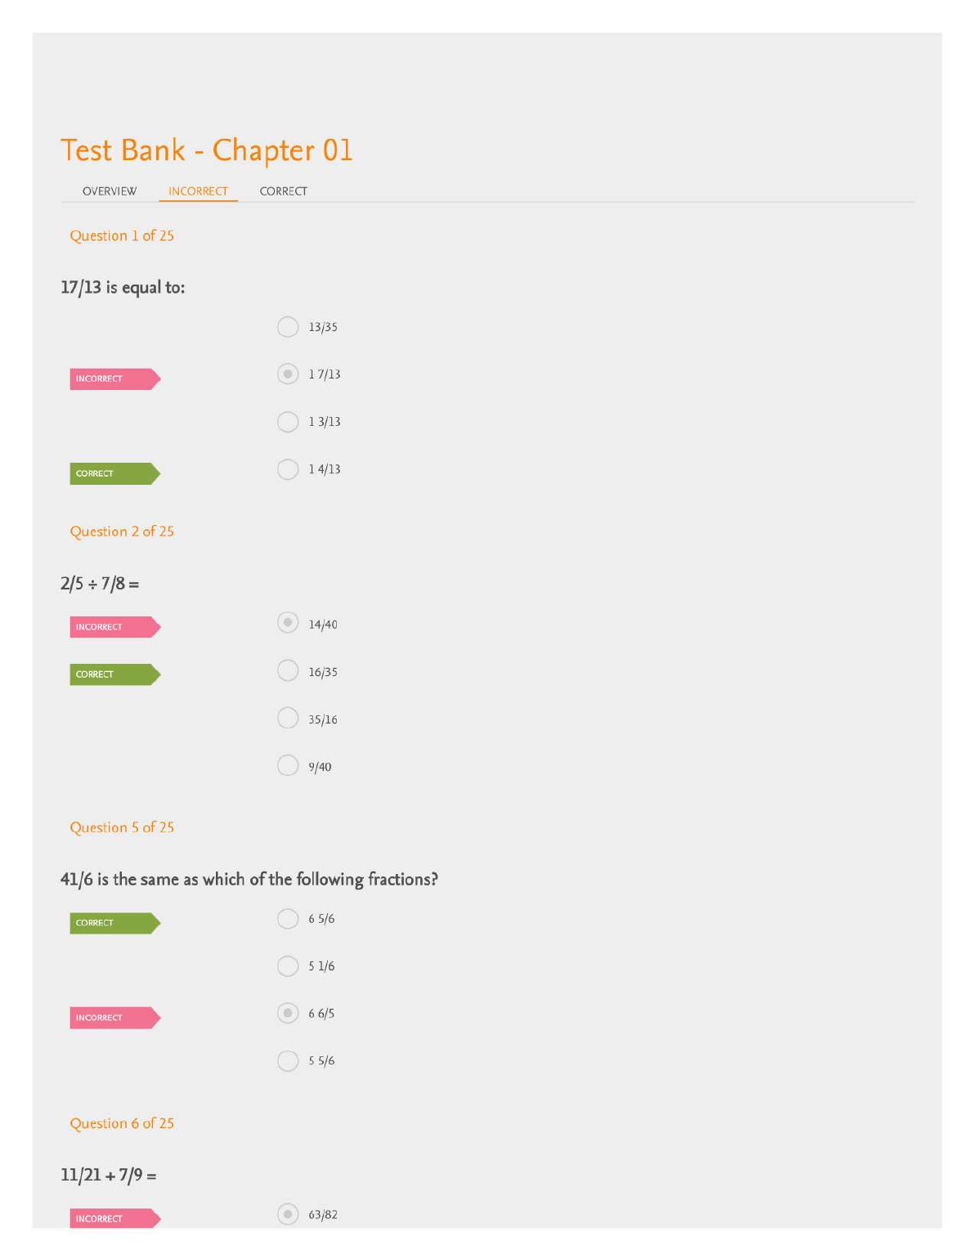Select the 9/40 answer
The image size is (973, 1259).
(x=288, y=766)
